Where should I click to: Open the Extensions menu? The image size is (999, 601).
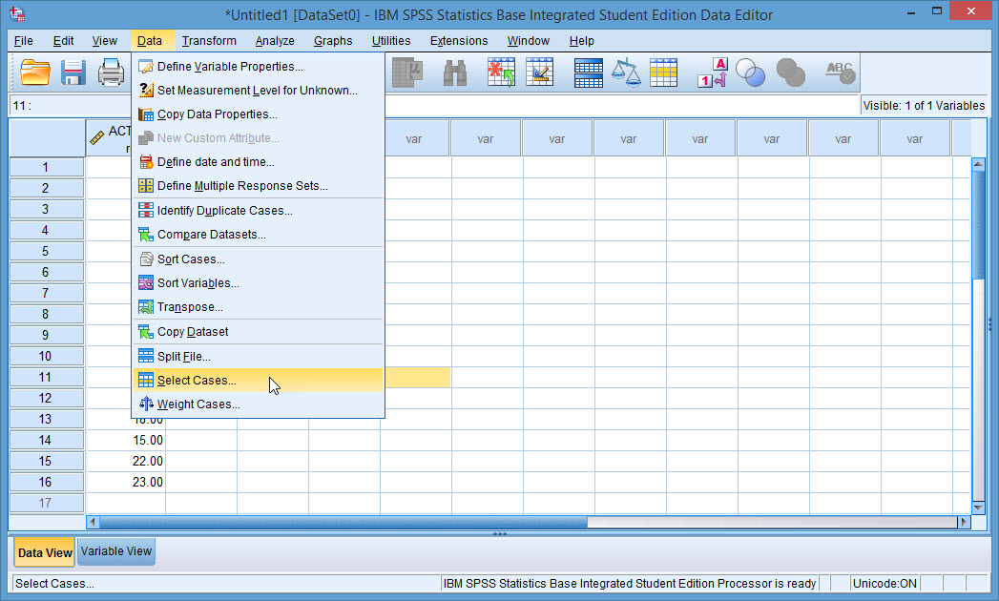[x=459, y=41]
